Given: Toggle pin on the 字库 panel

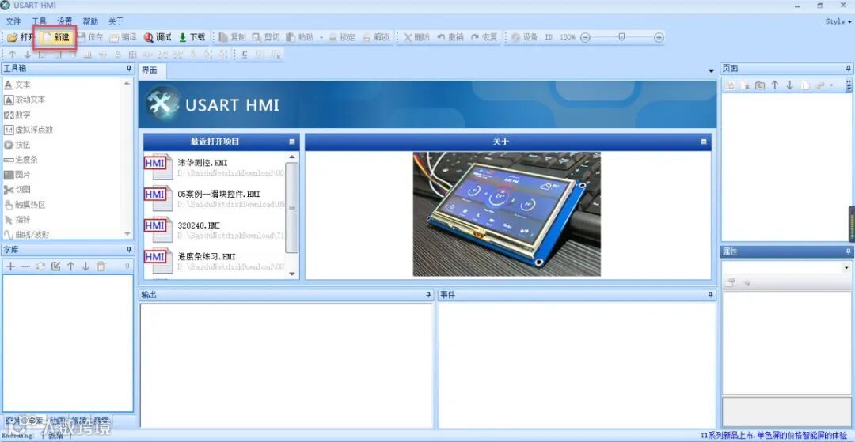Looking at the screenshot, I should pyautogui.click(x=129, y=250).
